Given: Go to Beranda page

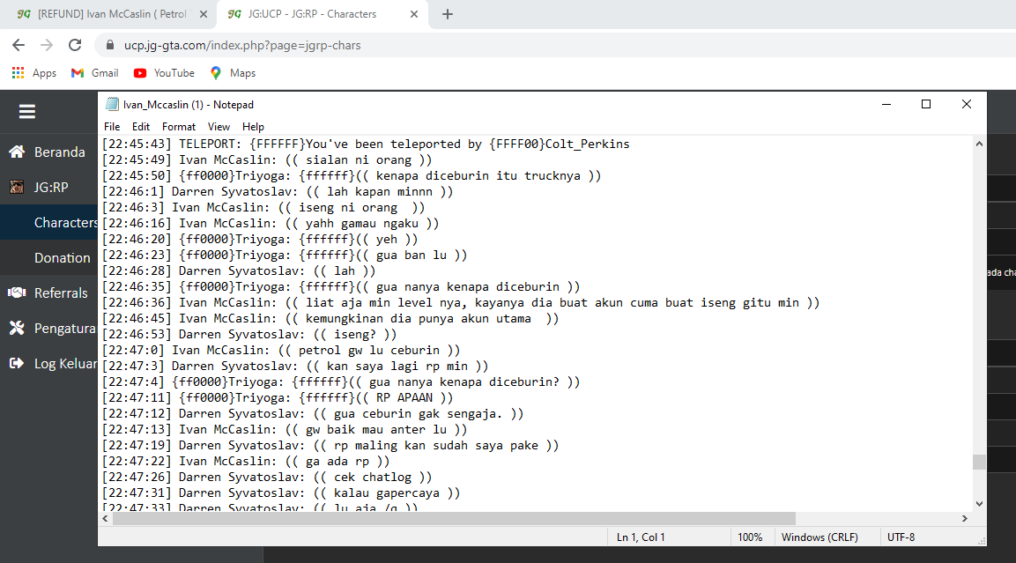Looking at the screenshot, I should click(x=60, y=152).
